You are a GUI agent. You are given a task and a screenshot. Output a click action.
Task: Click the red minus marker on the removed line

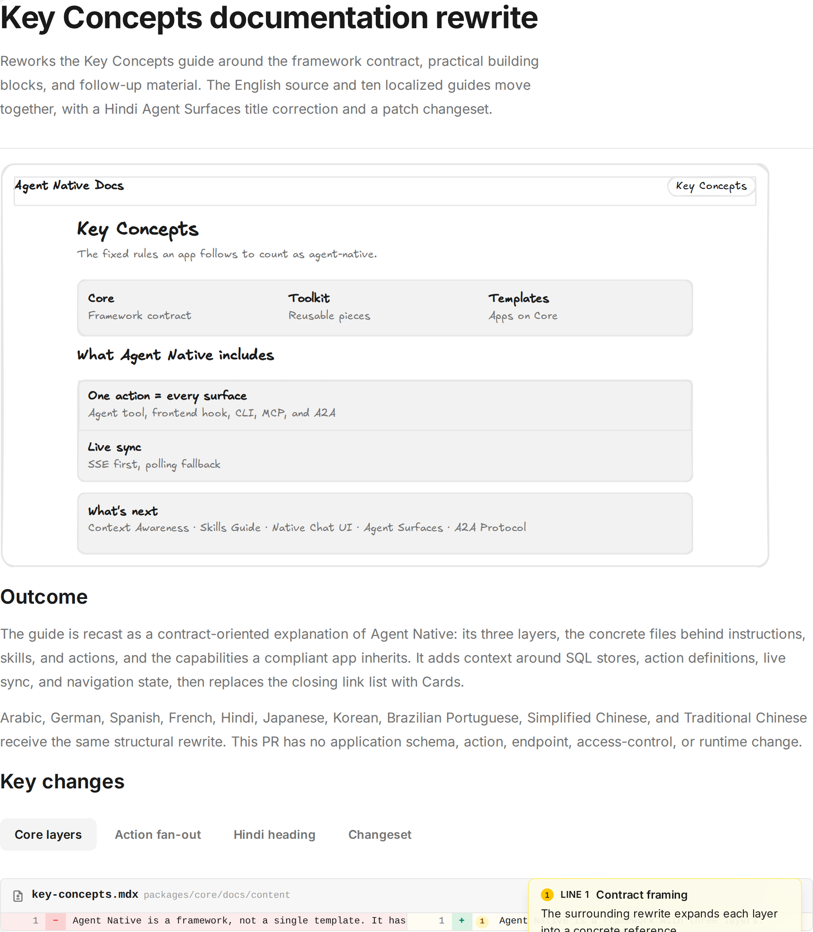[55, 920]
